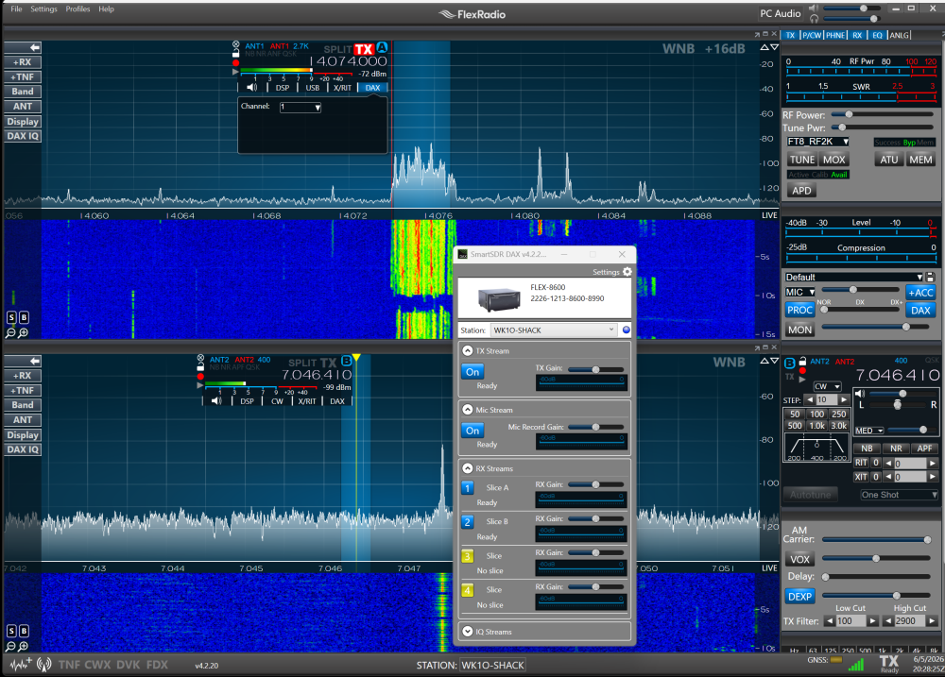Collapse upper panadapter side menu arrow
The image size is (945, 677).
click(23, 47)
